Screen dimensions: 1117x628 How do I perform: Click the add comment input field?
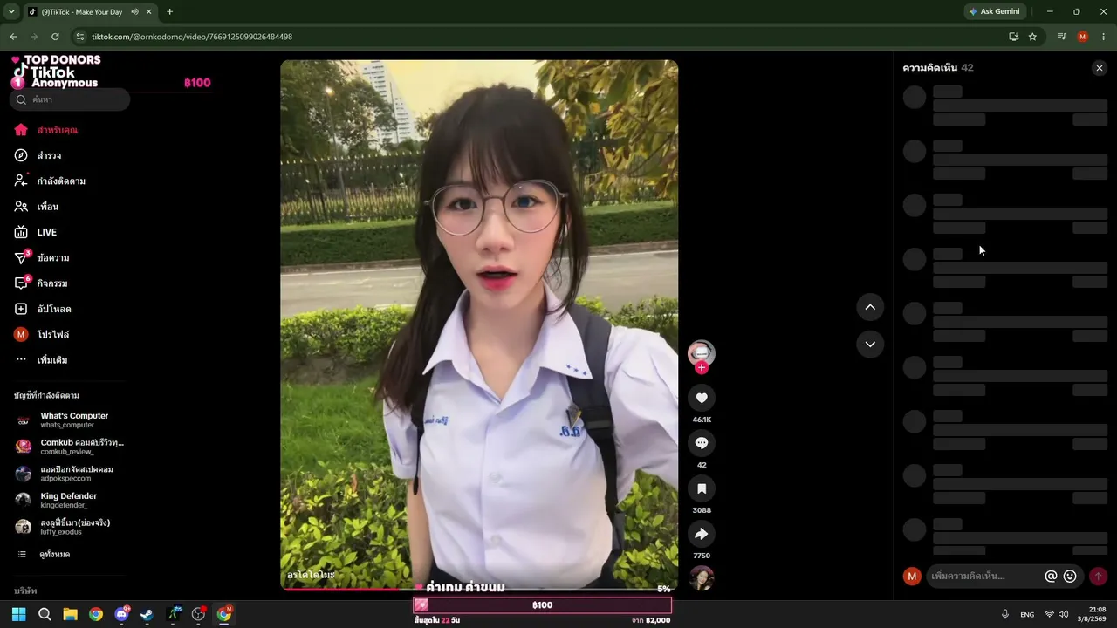tap(985, 576)
